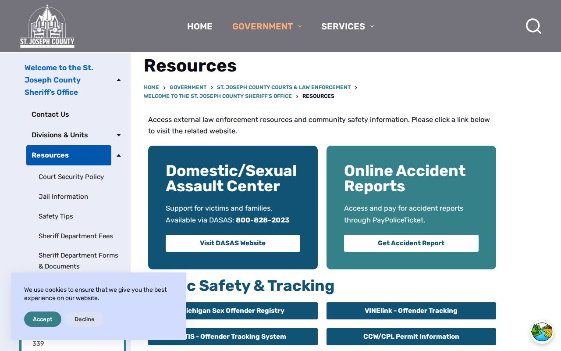Open Contact Us in the sidebar

50,115
